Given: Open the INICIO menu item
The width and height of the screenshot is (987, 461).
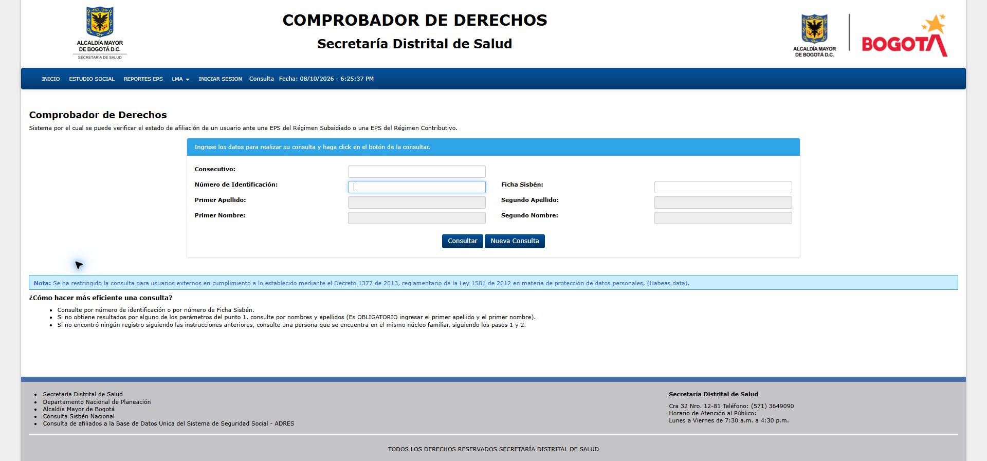Looking at the screenshot, I should pyautogui.click(x=51, y=79).
